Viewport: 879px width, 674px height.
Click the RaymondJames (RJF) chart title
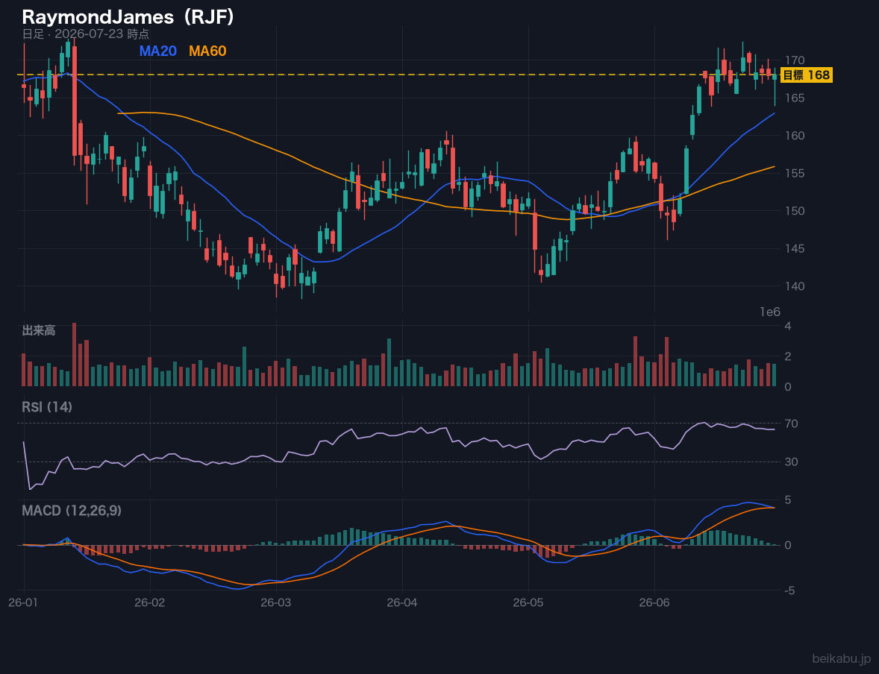[x=128, y=17]
